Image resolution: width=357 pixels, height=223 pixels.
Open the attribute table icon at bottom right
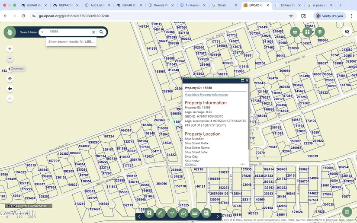tap(346, 212)
